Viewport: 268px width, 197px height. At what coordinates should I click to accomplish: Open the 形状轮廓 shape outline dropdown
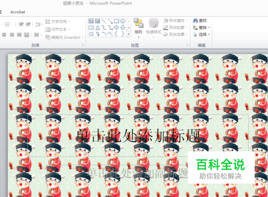(175, 27)
